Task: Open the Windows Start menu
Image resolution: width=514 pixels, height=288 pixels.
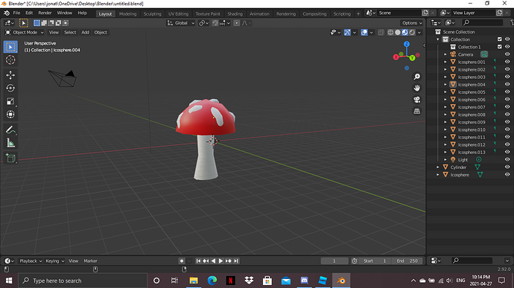Action: click(9, 281)
